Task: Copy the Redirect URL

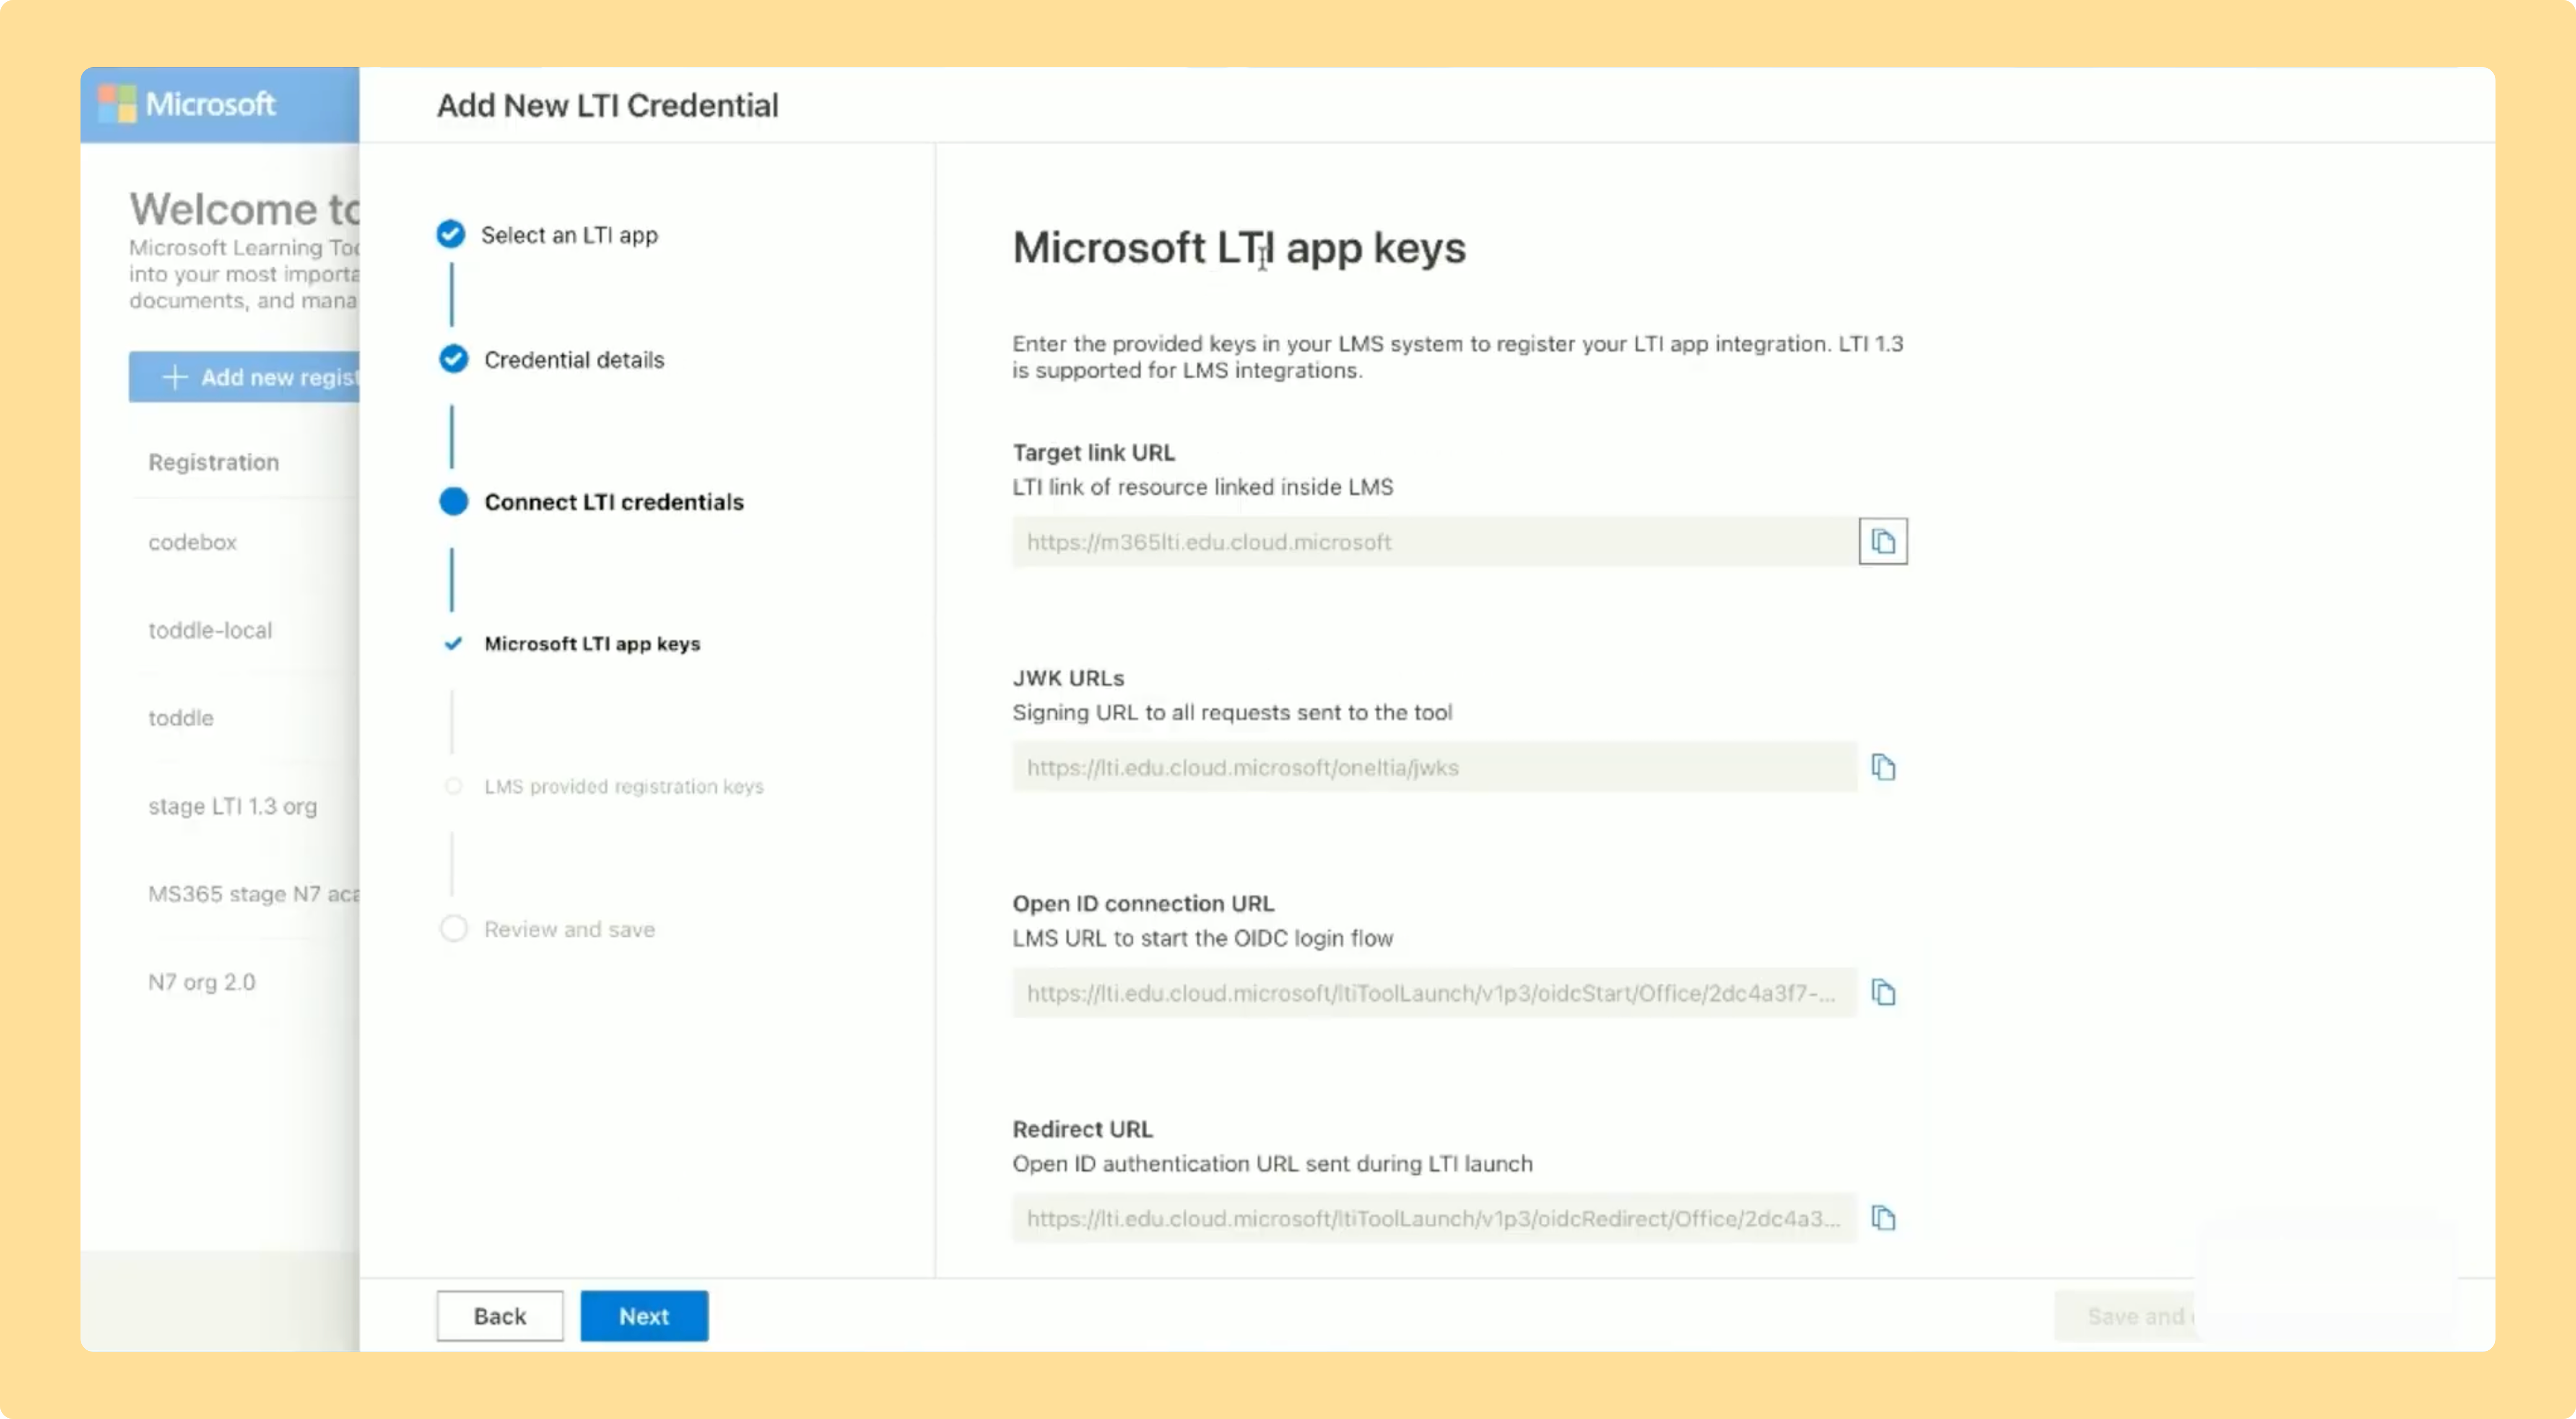Action: pyautogui.click(x=1883, y=1218)
